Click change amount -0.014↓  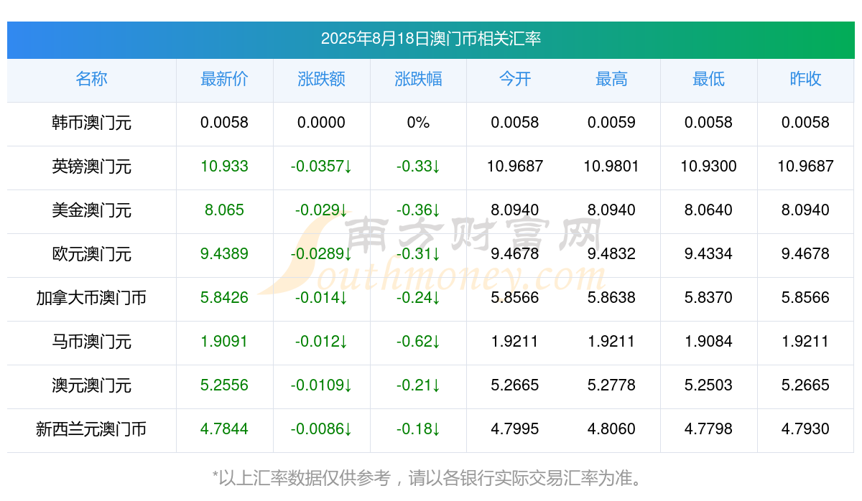tap(321, 298)
